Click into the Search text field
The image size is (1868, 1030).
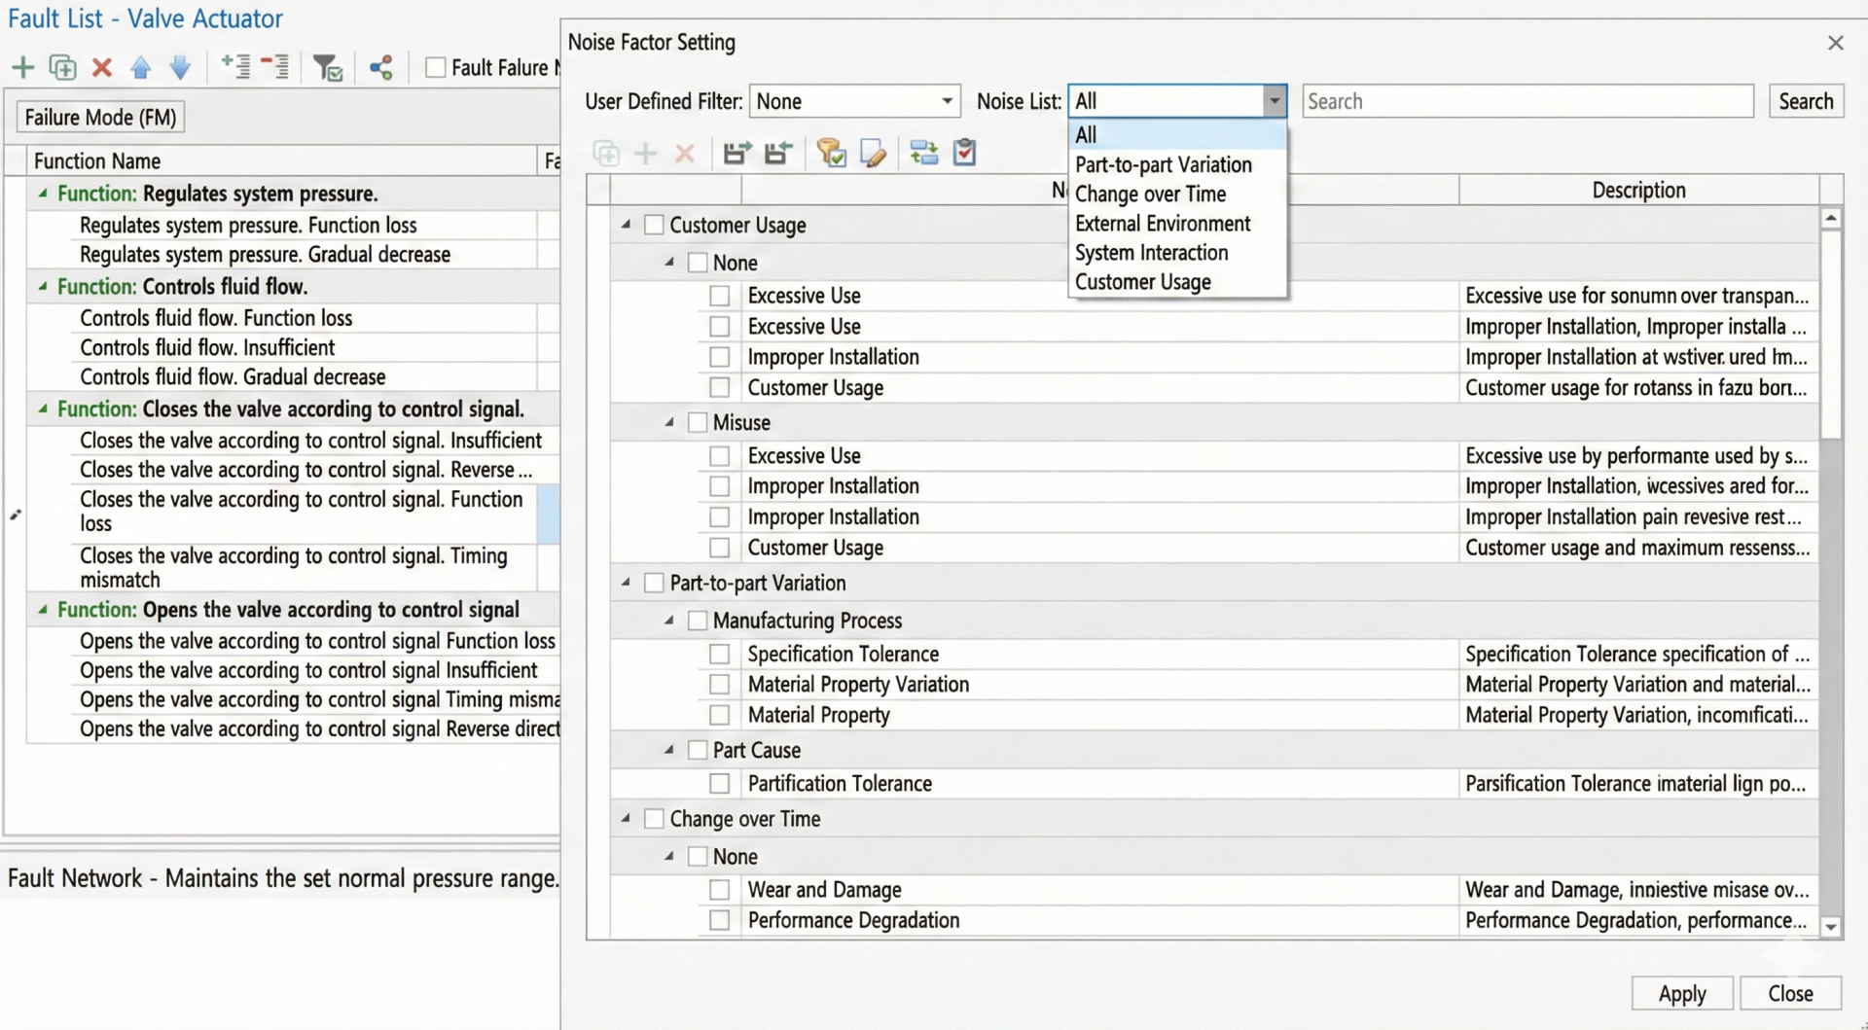[1527, 101]
